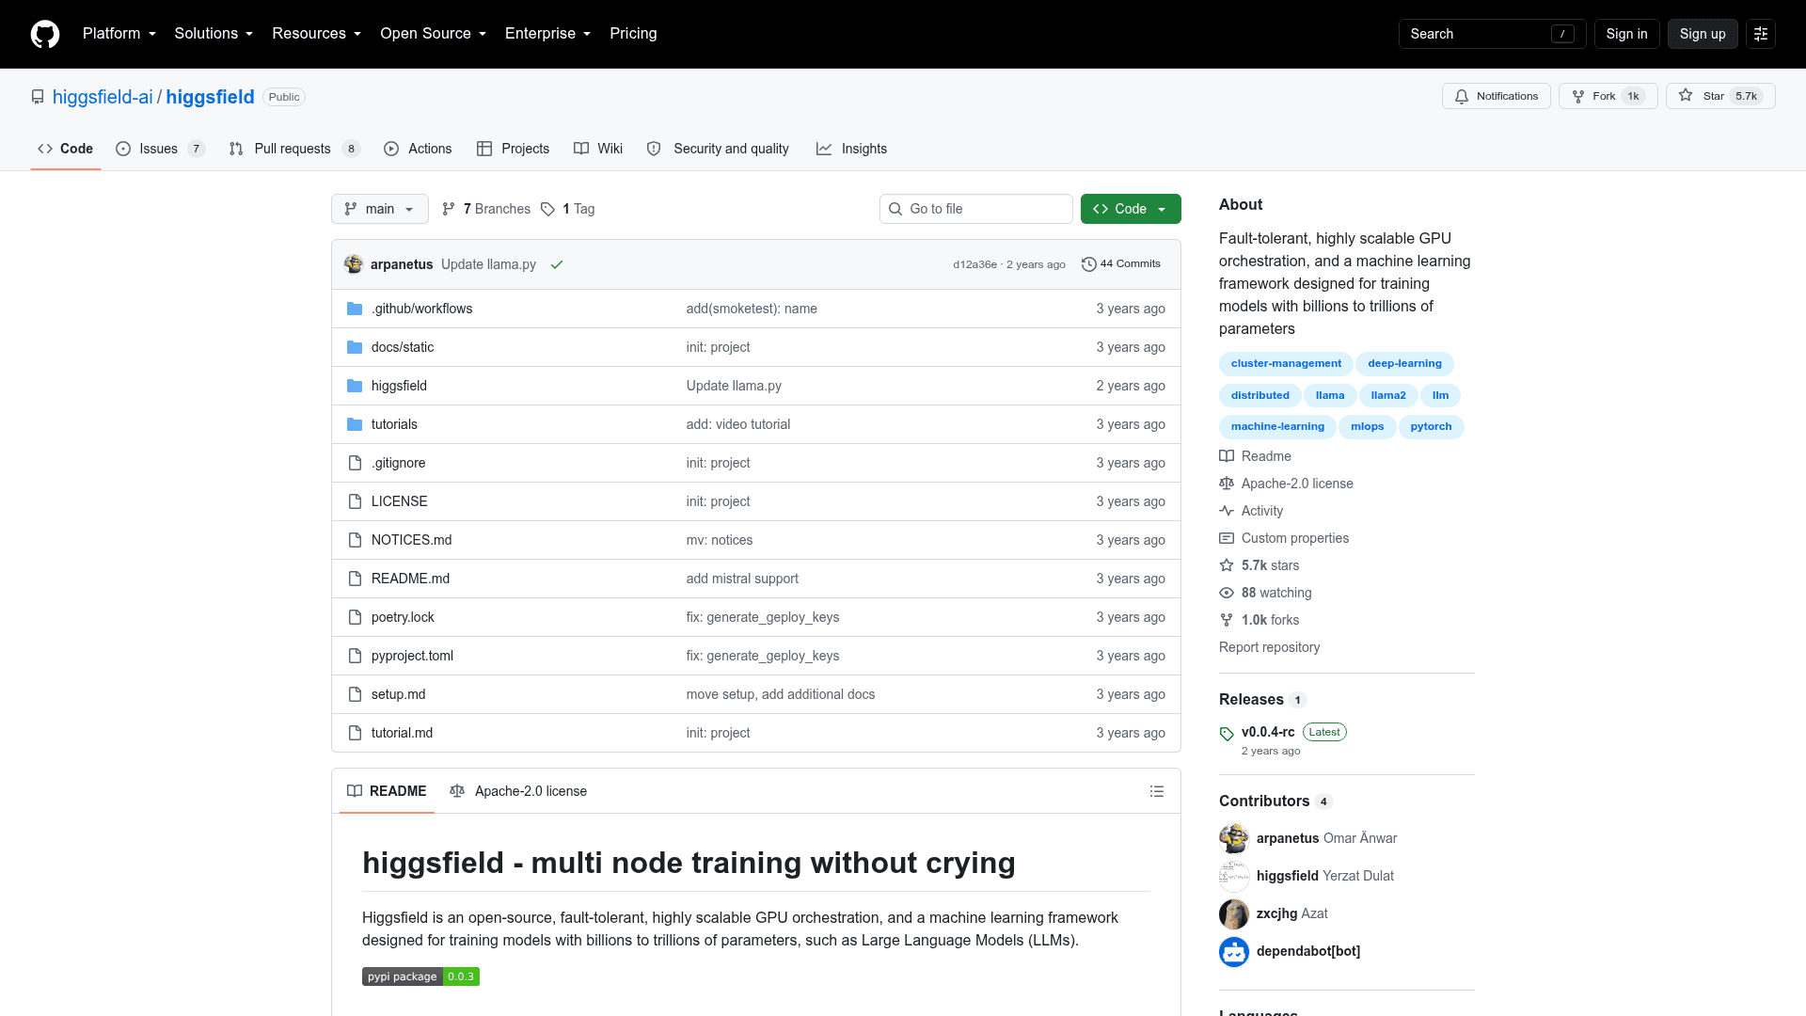View the 44 Commits history
The image size is (1806, 1016).
click(x=1121, y=264)
